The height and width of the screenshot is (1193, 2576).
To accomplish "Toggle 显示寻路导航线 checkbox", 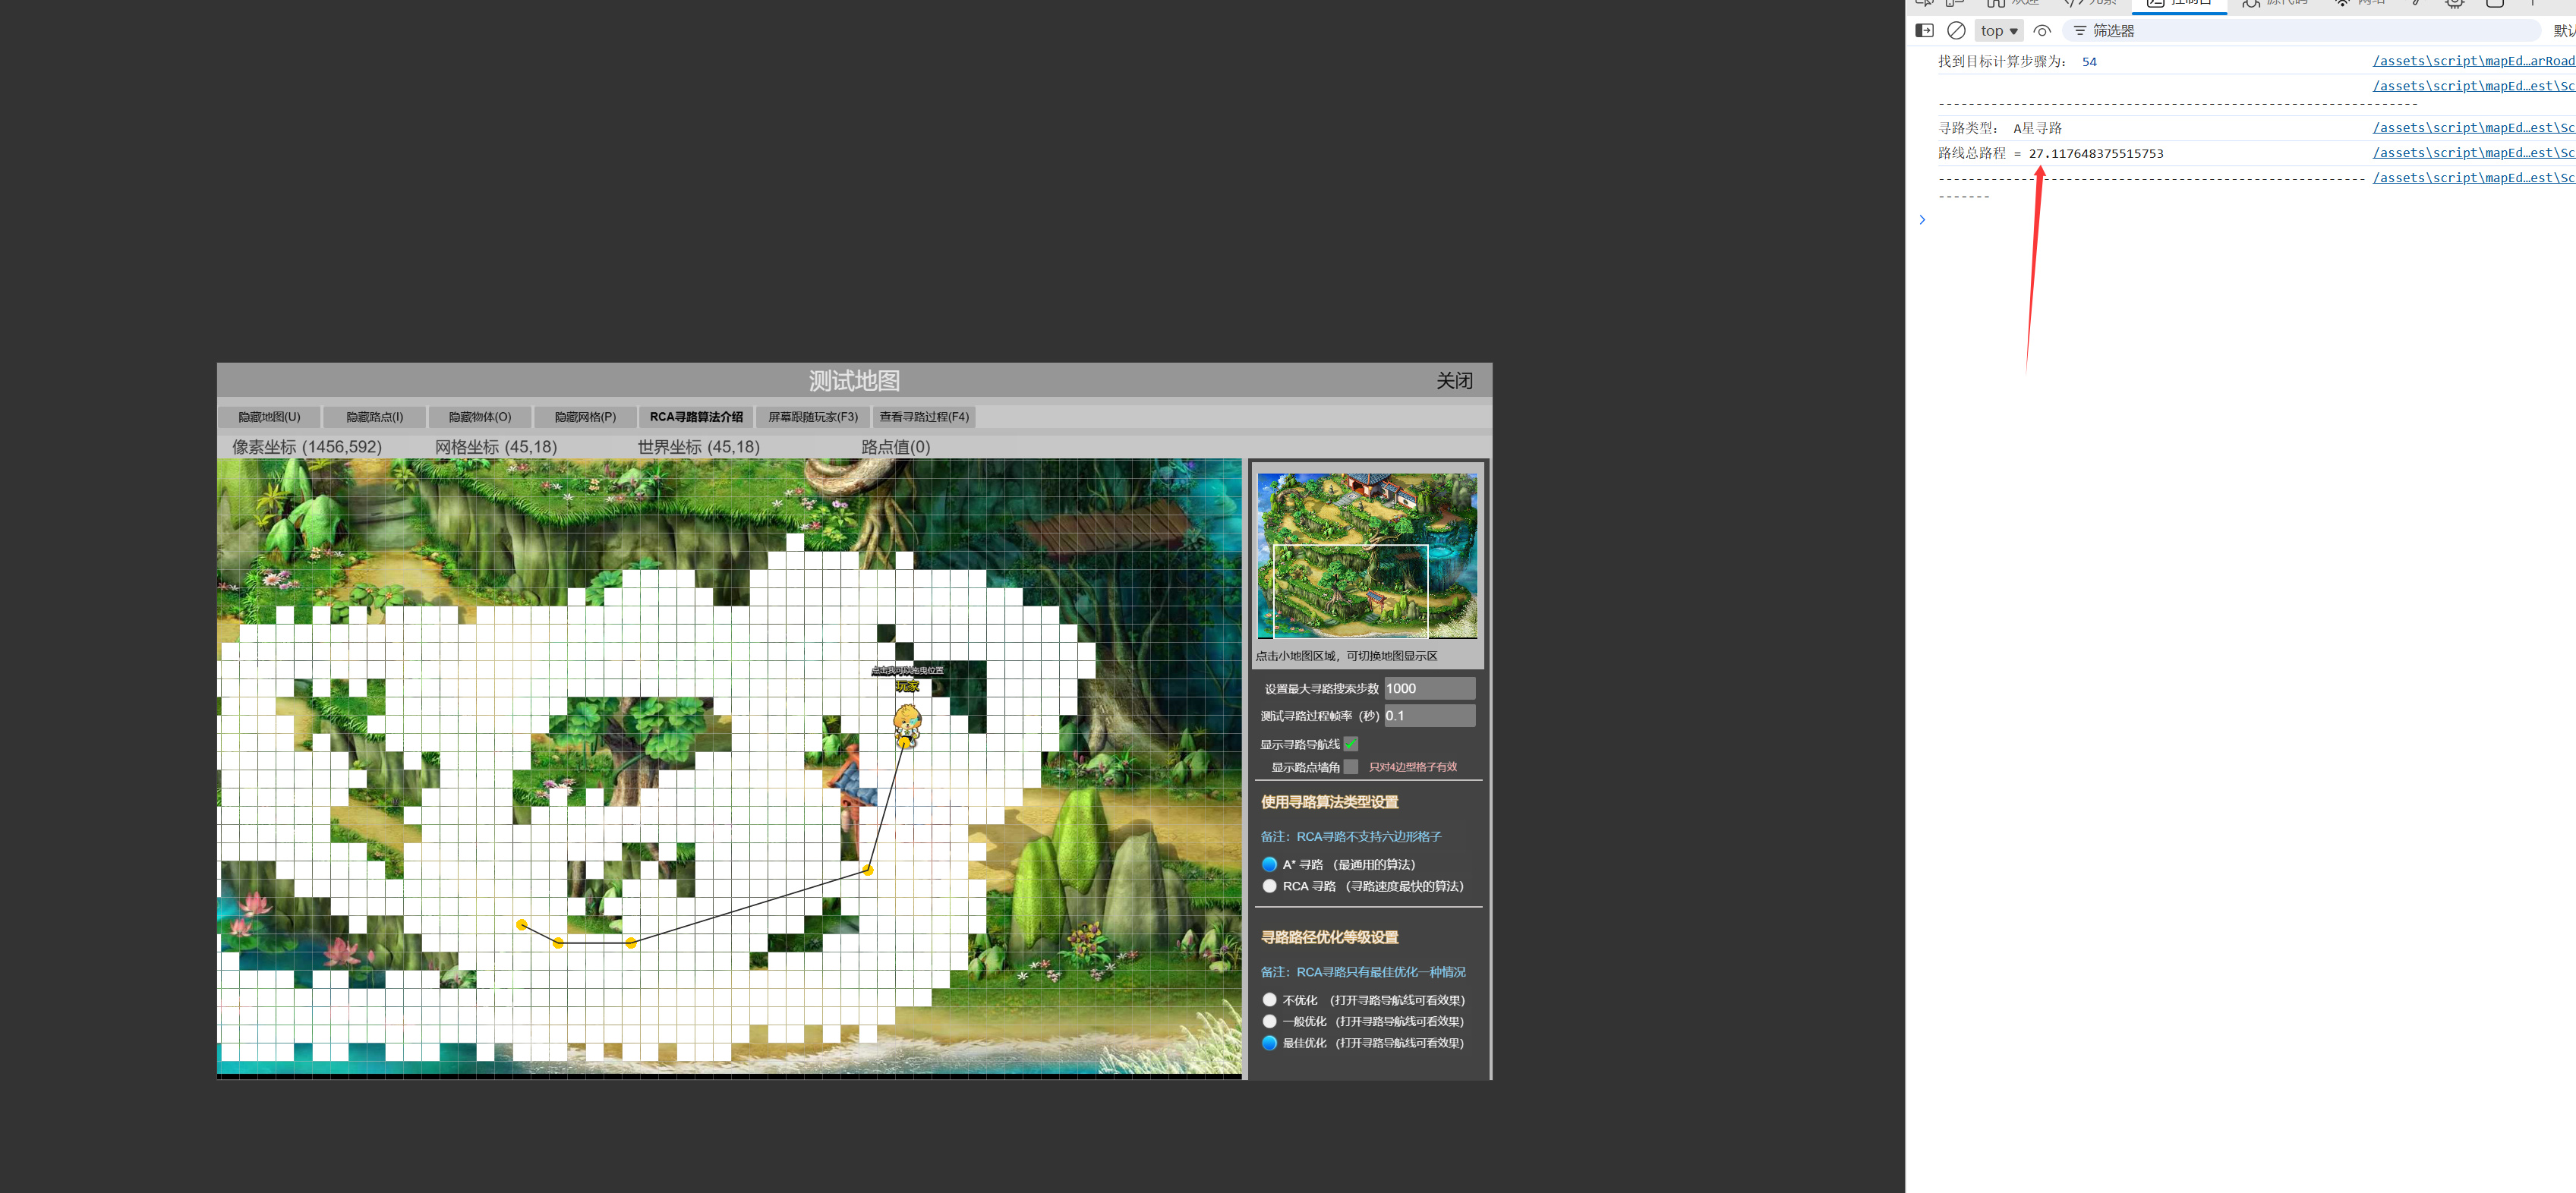I will click(1351, 744).
